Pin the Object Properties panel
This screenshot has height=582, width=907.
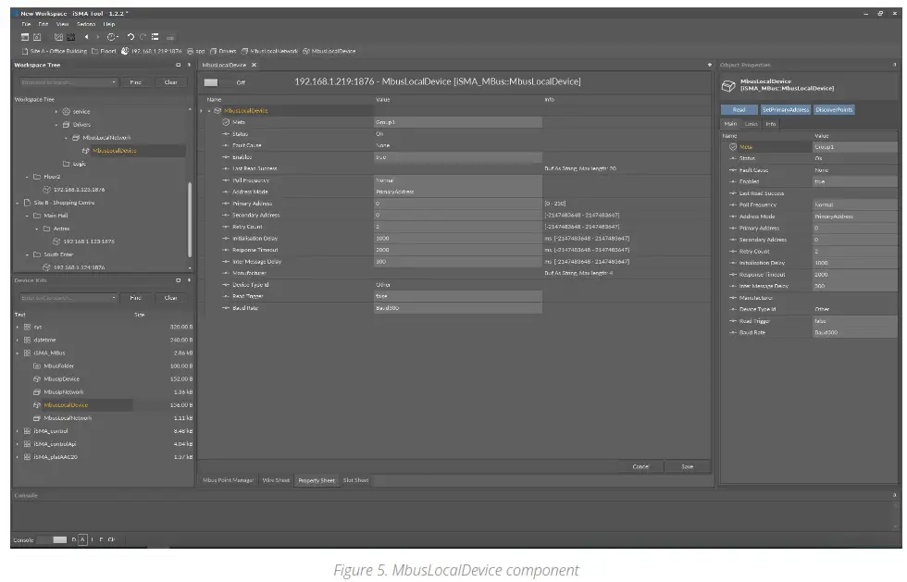pyautogui.click(x=894, y=65)
